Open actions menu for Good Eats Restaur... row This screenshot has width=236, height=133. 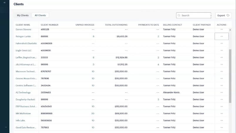(222, 127)
